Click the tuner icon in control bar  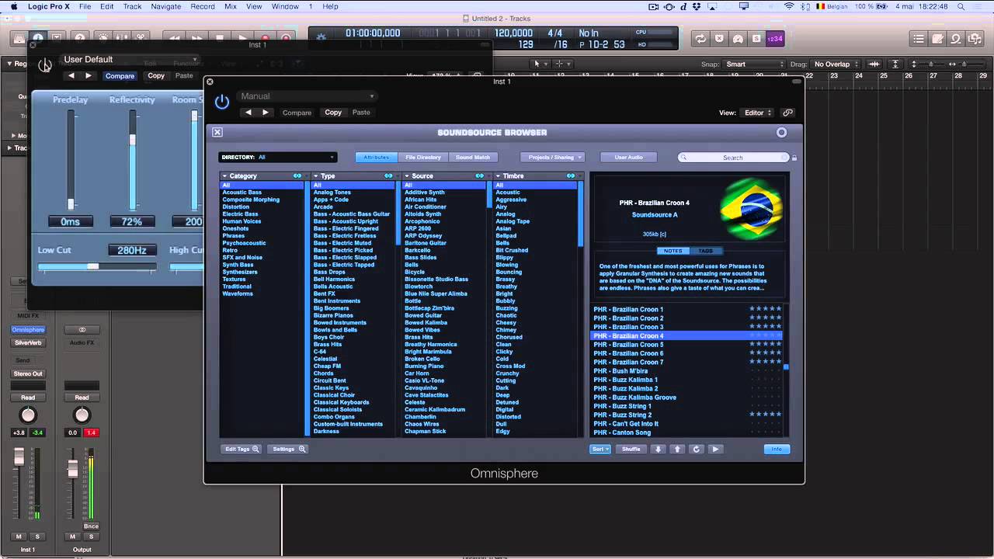[738, 39]
